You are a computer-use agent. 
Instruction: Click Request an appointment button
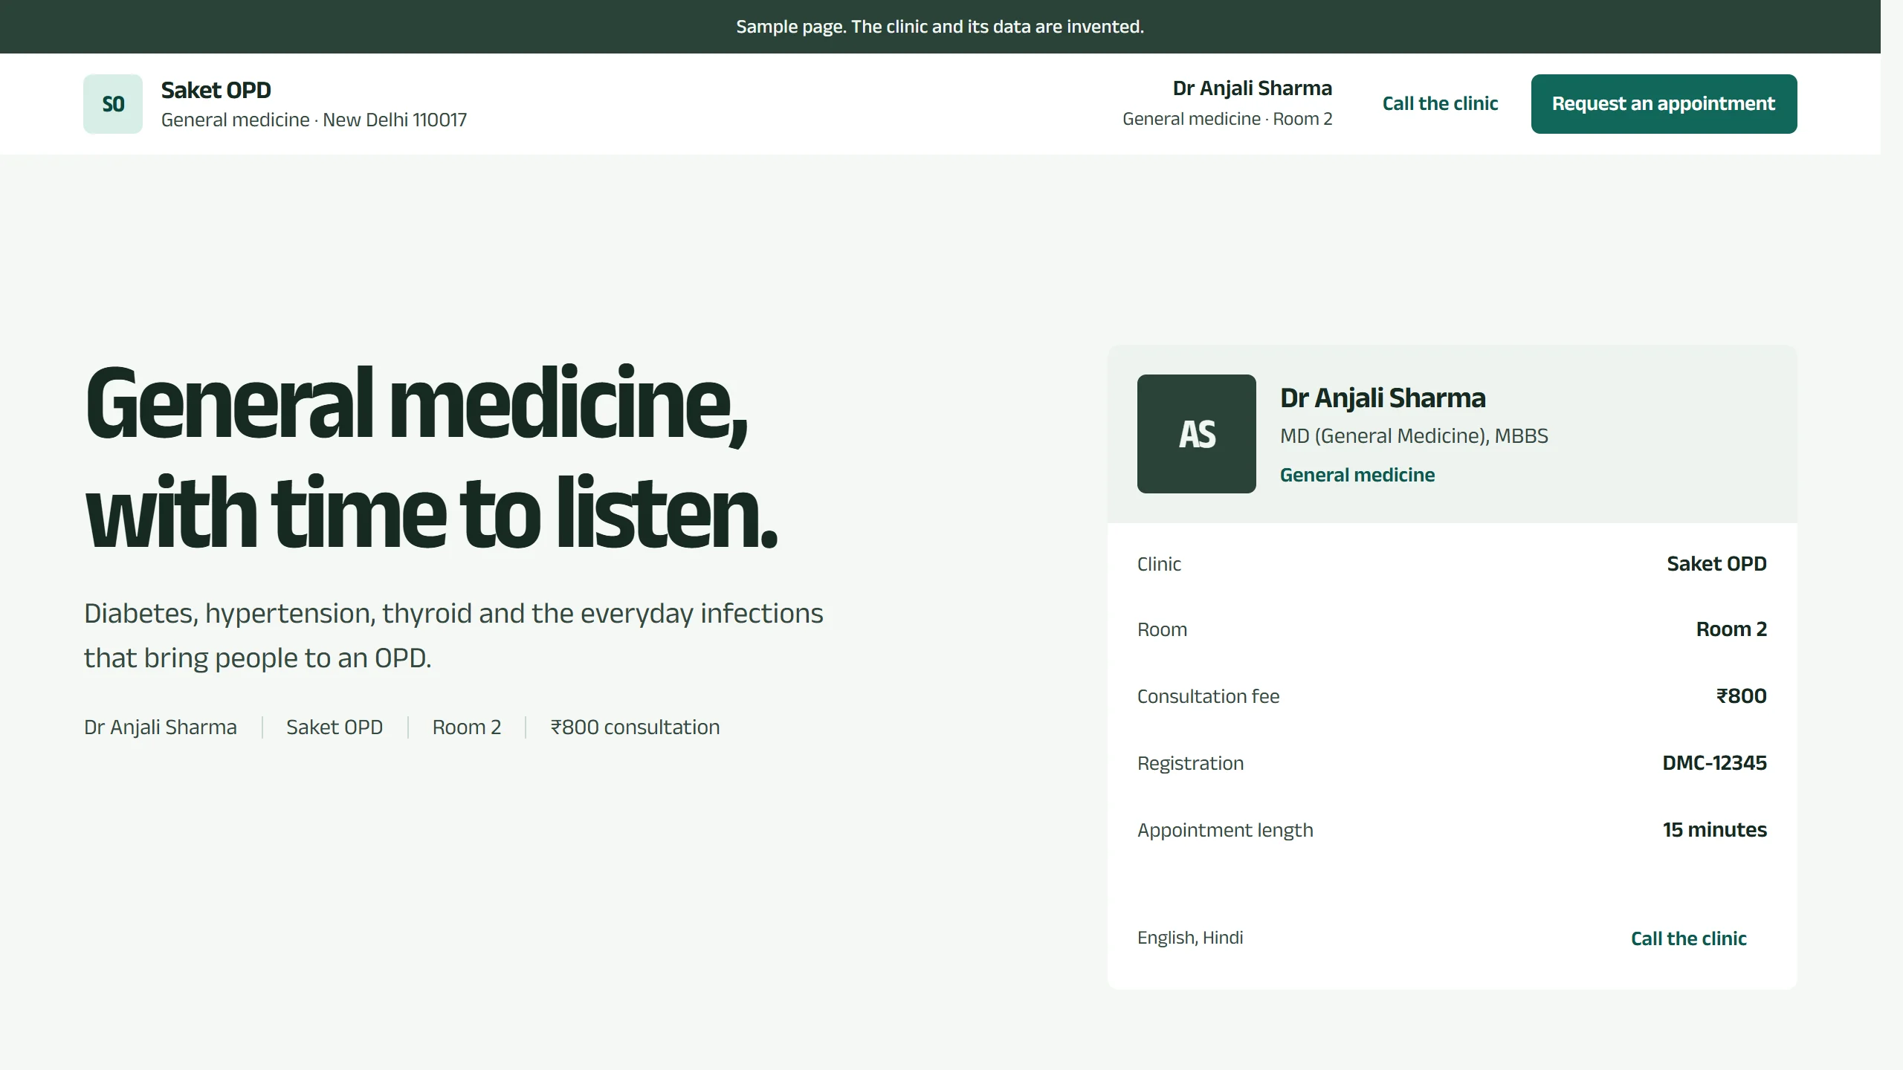1664,104
